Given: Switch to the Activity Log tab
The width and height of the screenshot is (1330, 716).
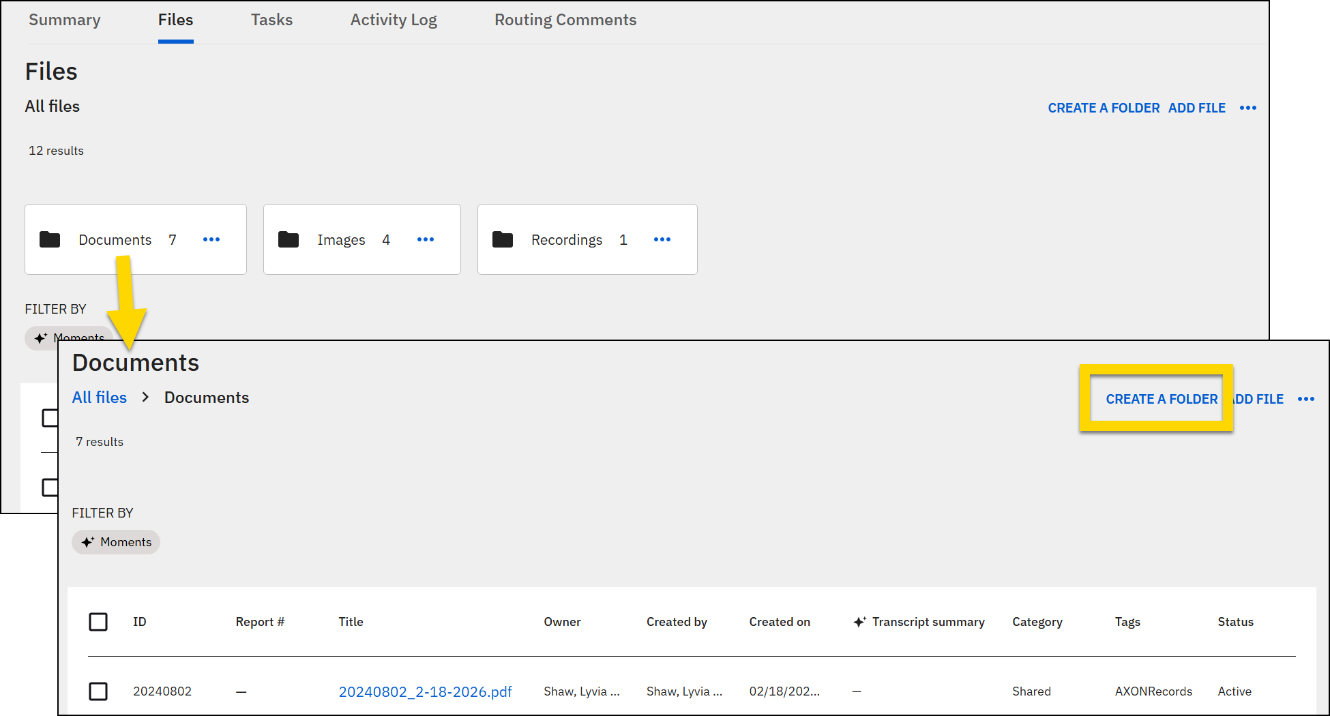Looking at the screenshot, I should tap(394, 20).
